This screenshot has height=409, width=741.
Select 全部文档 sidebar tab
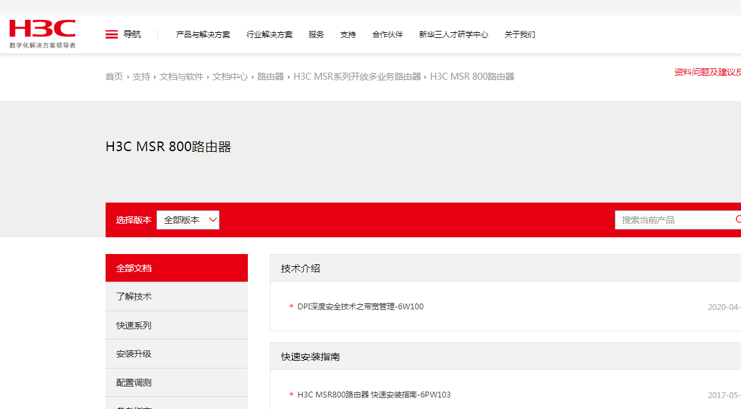click(177, 268)
